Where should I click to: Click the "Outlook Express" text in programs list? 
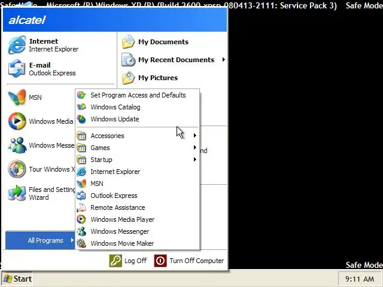pos(114,196)
